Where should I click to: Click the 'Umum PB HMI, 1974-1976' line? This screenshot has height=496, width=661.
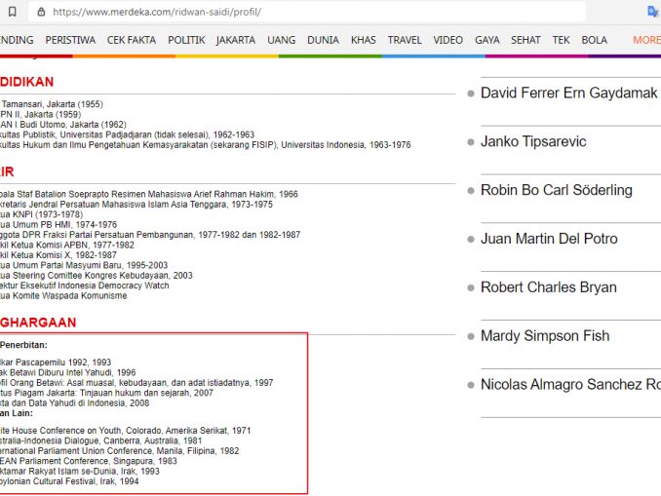58,224
